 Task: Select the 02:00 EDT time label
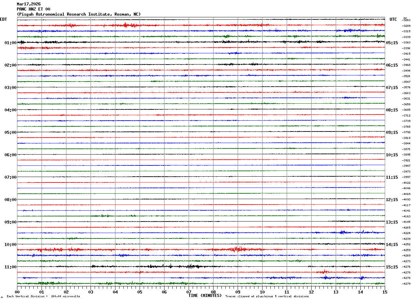click(x=11, y=65)
